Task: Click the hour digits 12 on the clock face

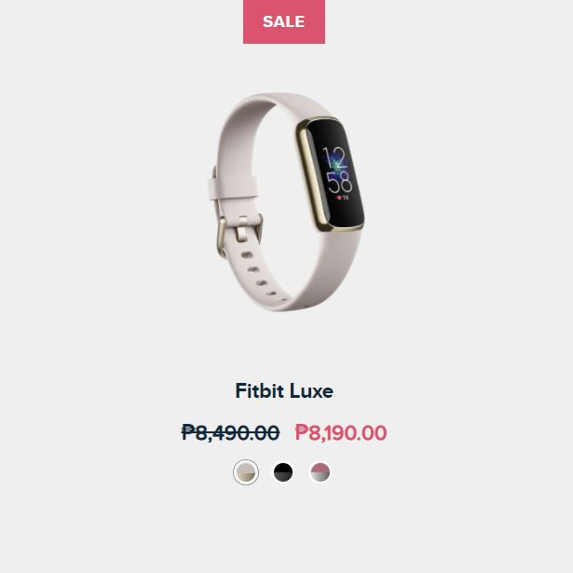Action: coord(334,157)
